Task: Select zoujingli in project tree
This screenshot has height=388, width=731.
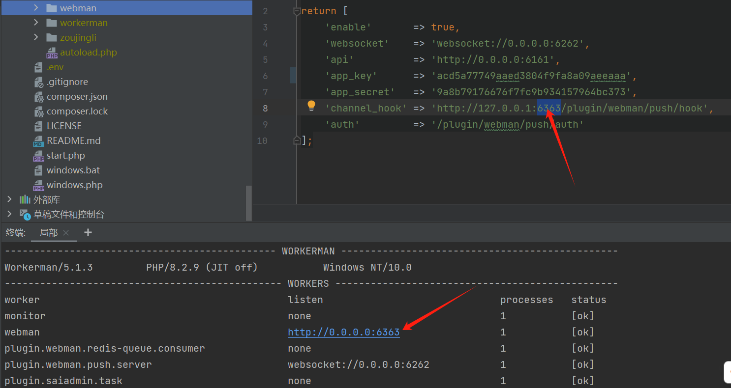Action: click(78, 37)
